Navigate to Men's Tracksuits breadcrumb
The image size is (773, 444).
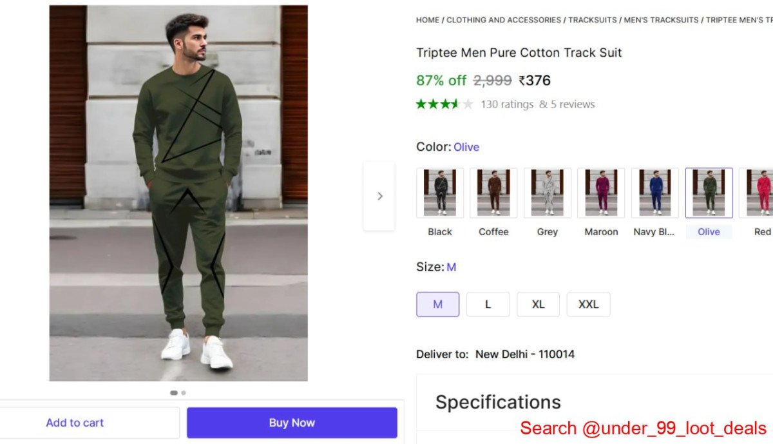click(661, 20)
